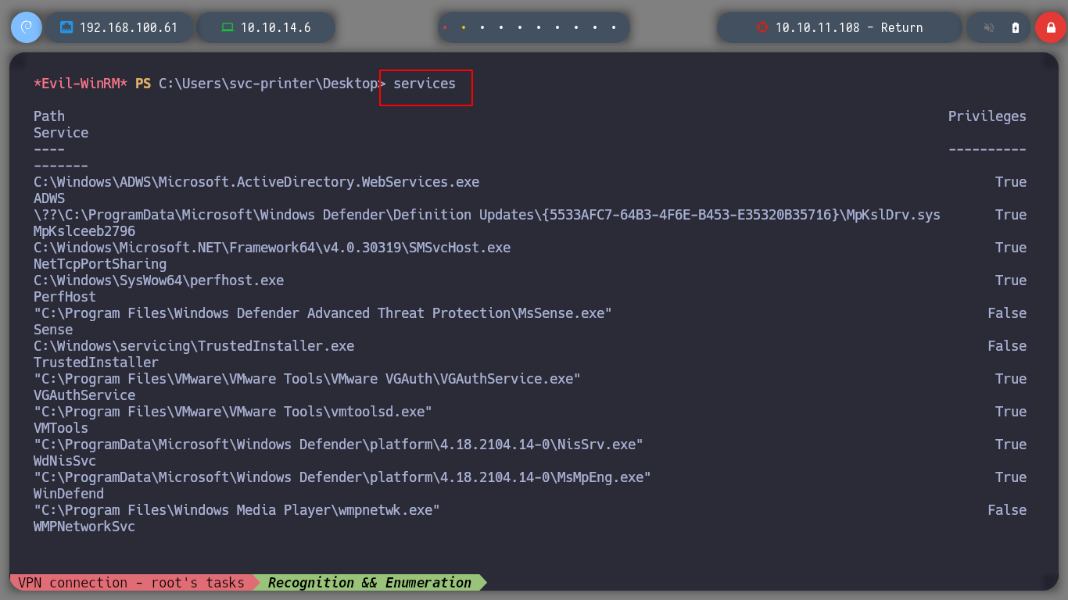Click the ethernet icon beside 192.168.100.61

[66, 27]
